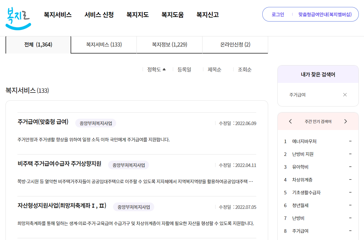Viewport: 364px width, 240px height.
Task: Switch to 복지서비스 (133) tab
Action: (104, 45)
